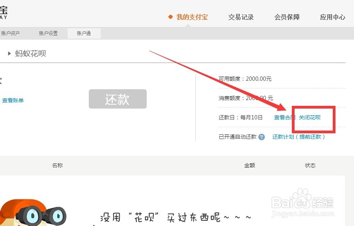Viewport: 354px width, 226px height.
Task: Switch to the 账户设置 tab
Action: point(48,33)
